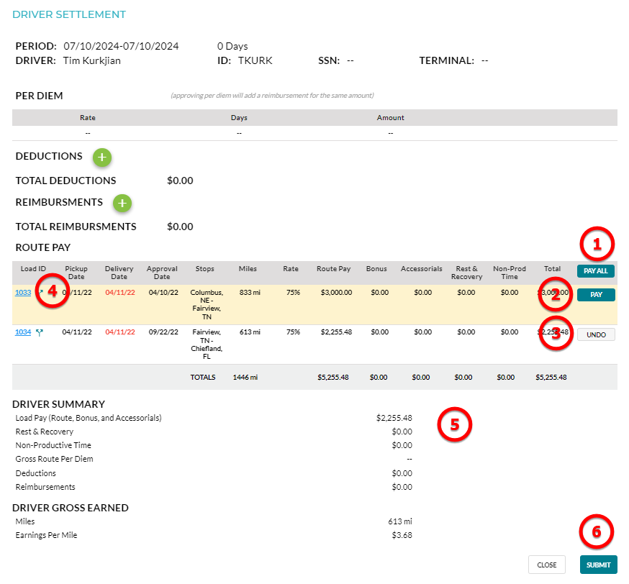629x584 pixels.
Task: Click Per Diem Amount column header
Action: click(x=390, y=118)
